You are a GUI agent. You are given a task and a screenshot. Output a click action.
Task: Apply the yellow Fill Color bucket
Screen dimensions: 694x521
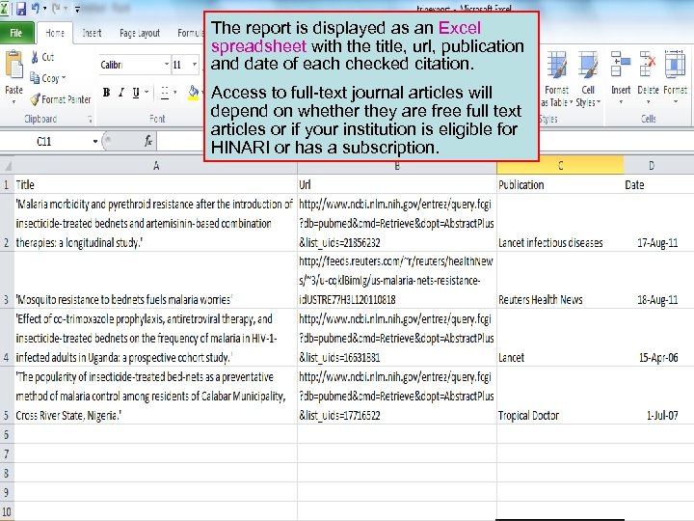tap(194, 93)
